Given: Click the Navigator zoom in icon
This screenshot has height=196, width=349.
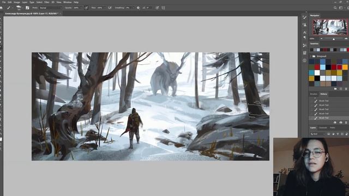Looking at the screenshot, I should tap(346, 39).
